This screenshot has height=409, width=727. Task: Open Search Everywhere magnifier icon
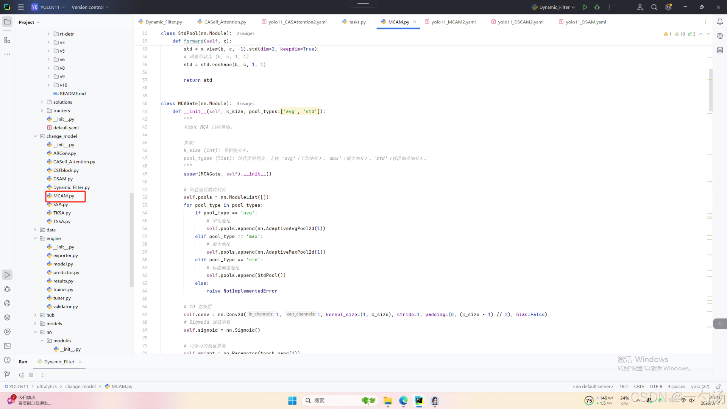654,7
